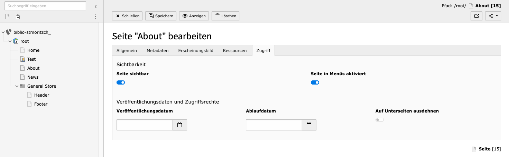Open the Erscheinungsbild tab

tap(196, 51)
